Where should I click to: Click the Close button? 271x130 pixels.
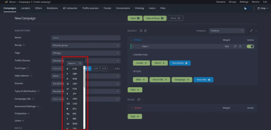point(175,18)
